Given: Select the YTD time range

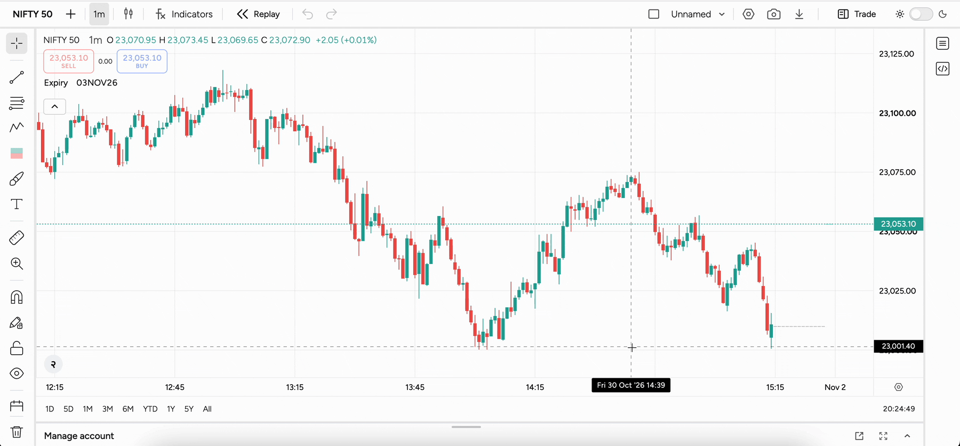Looking at the screenshot, I should tap(150, 409).
